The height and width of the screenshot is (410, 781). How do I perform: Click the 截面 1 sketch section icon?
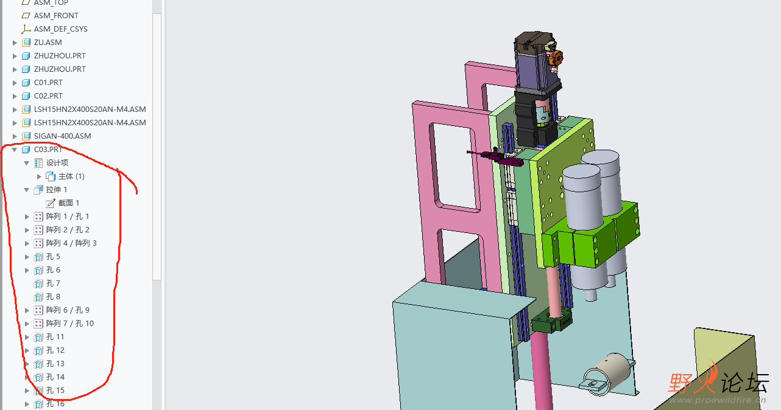pos(51,203)
